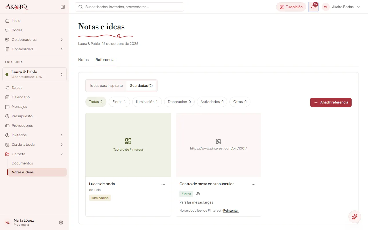Screen dimensions: 368x230
Task: Open the Laura & Pablo wedding selector
Action: point(34,74)
